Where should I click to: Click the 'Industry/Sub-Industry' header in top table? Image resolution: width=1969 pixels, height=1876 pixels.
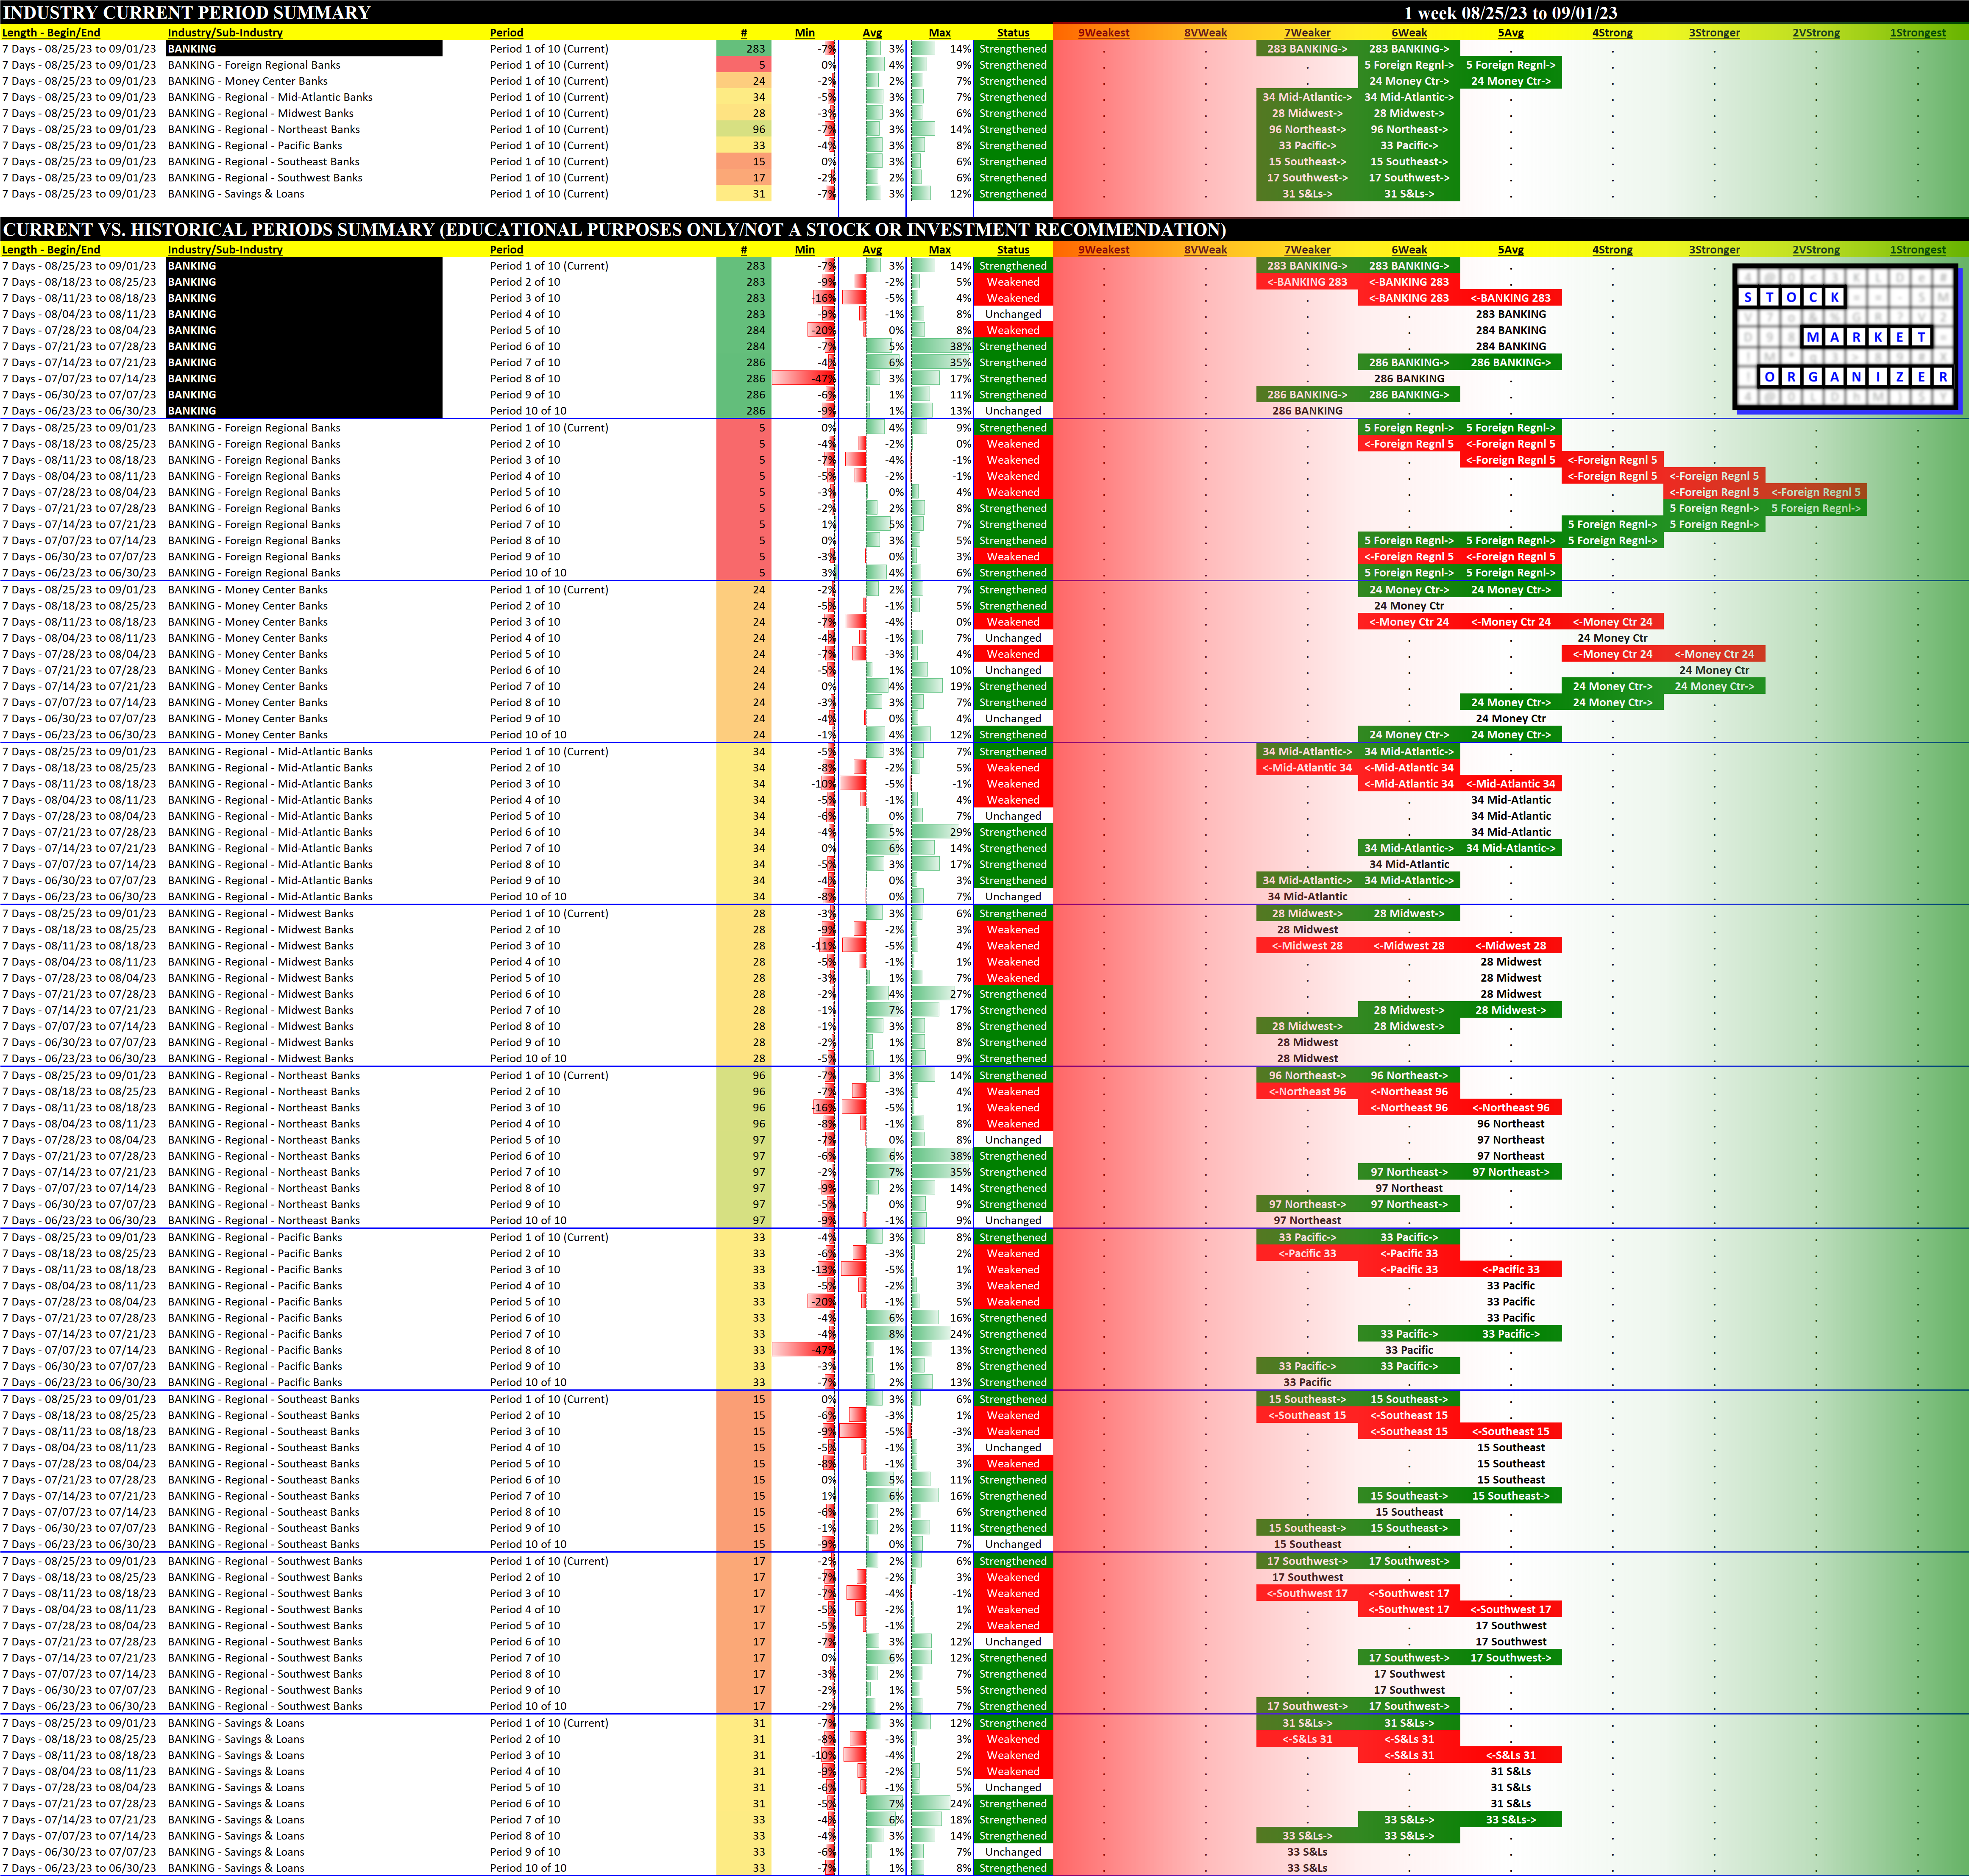tap(225, 32)
